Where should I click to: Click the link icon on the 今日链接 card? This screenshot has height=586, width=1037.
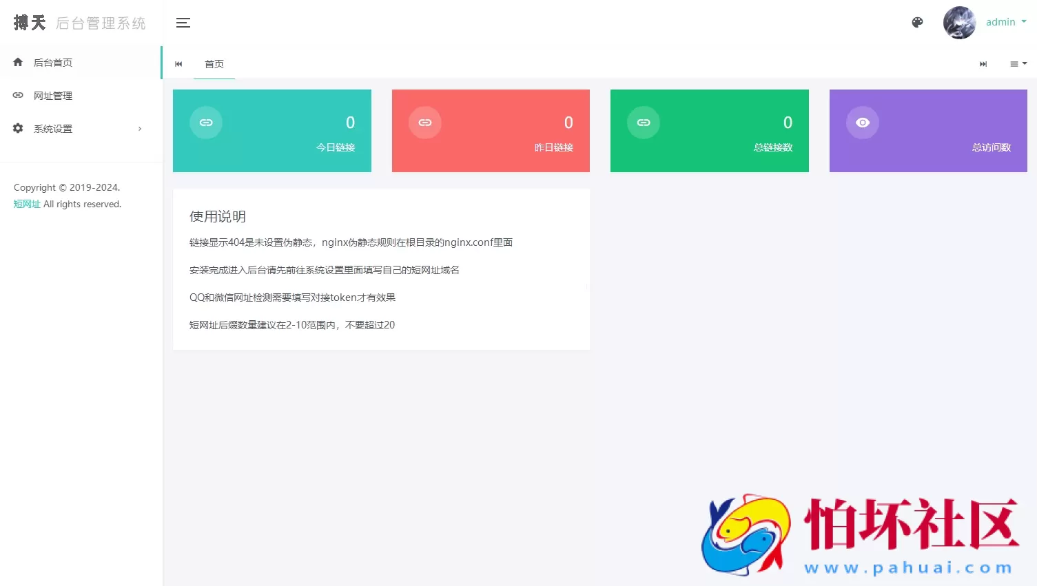point(205,122)
